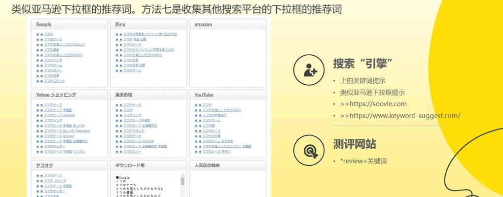Click スマホポーチ in 楽天市場 panel
The image size is (503, 197).
[x=132, y=136]
